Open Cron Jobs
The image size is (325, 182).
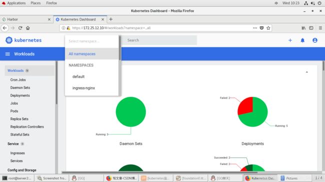coord(18,80)
